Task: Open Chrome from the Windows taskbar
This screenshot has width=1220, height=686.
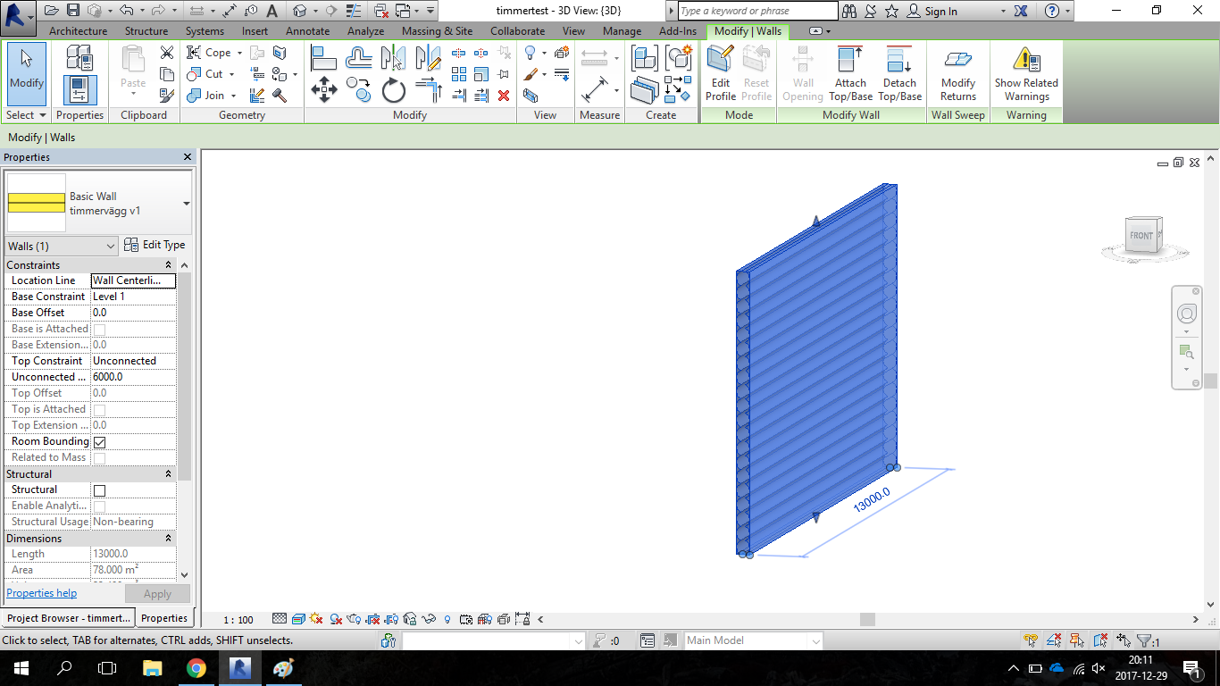Action: pyautogui.click(x=196, y=668)
